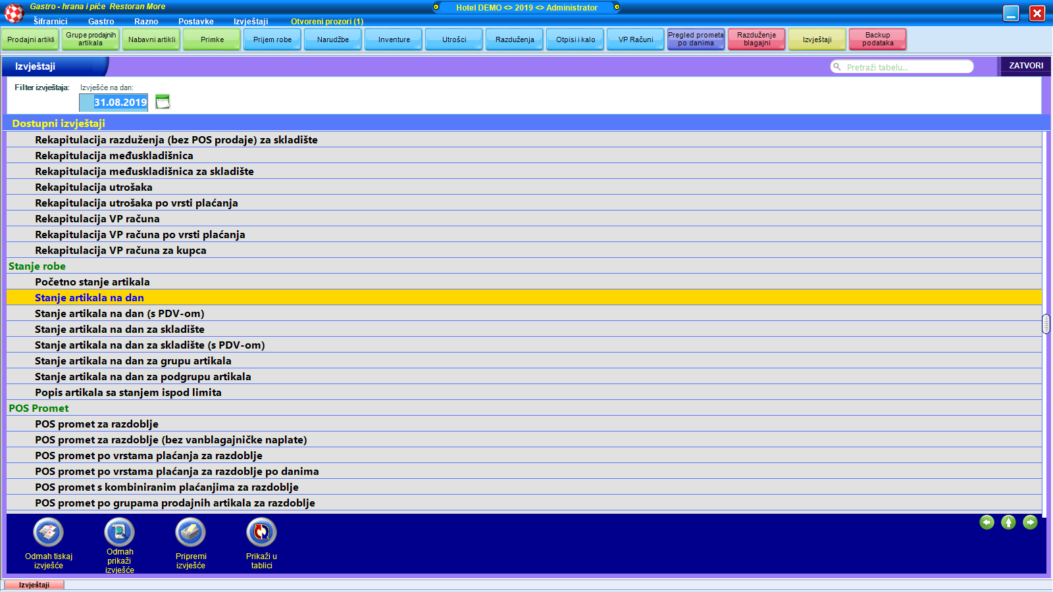This screenshot has height=592, width=1053.
Task: Click the Odmah prikaži izvješće icon
Action: point(119,532)
